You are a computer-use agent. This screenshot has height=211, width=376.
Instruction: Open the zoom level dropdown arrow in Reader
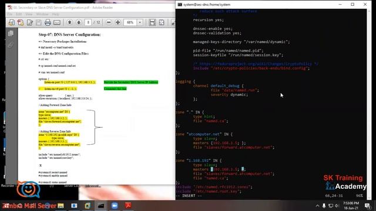(x=140, y=22)
